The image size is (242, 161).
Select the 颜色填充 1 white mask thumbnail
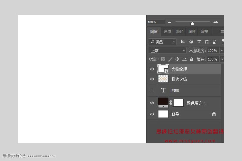[178, 103]
